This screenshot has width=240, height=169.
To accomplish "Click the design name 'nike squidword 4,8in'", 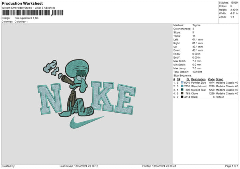I will pos(26,18).
